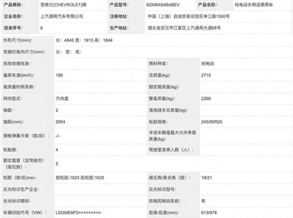Click the 载质量利用系数 label
293x218 pixels.
pyautogui.click(x=19, y=87)
